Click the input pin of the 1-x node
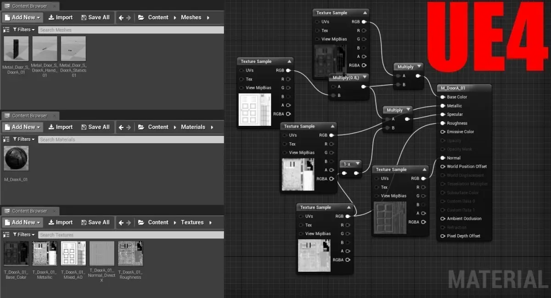Image resolution: width=551 pixels, height=298 pixels. point(345,173)
